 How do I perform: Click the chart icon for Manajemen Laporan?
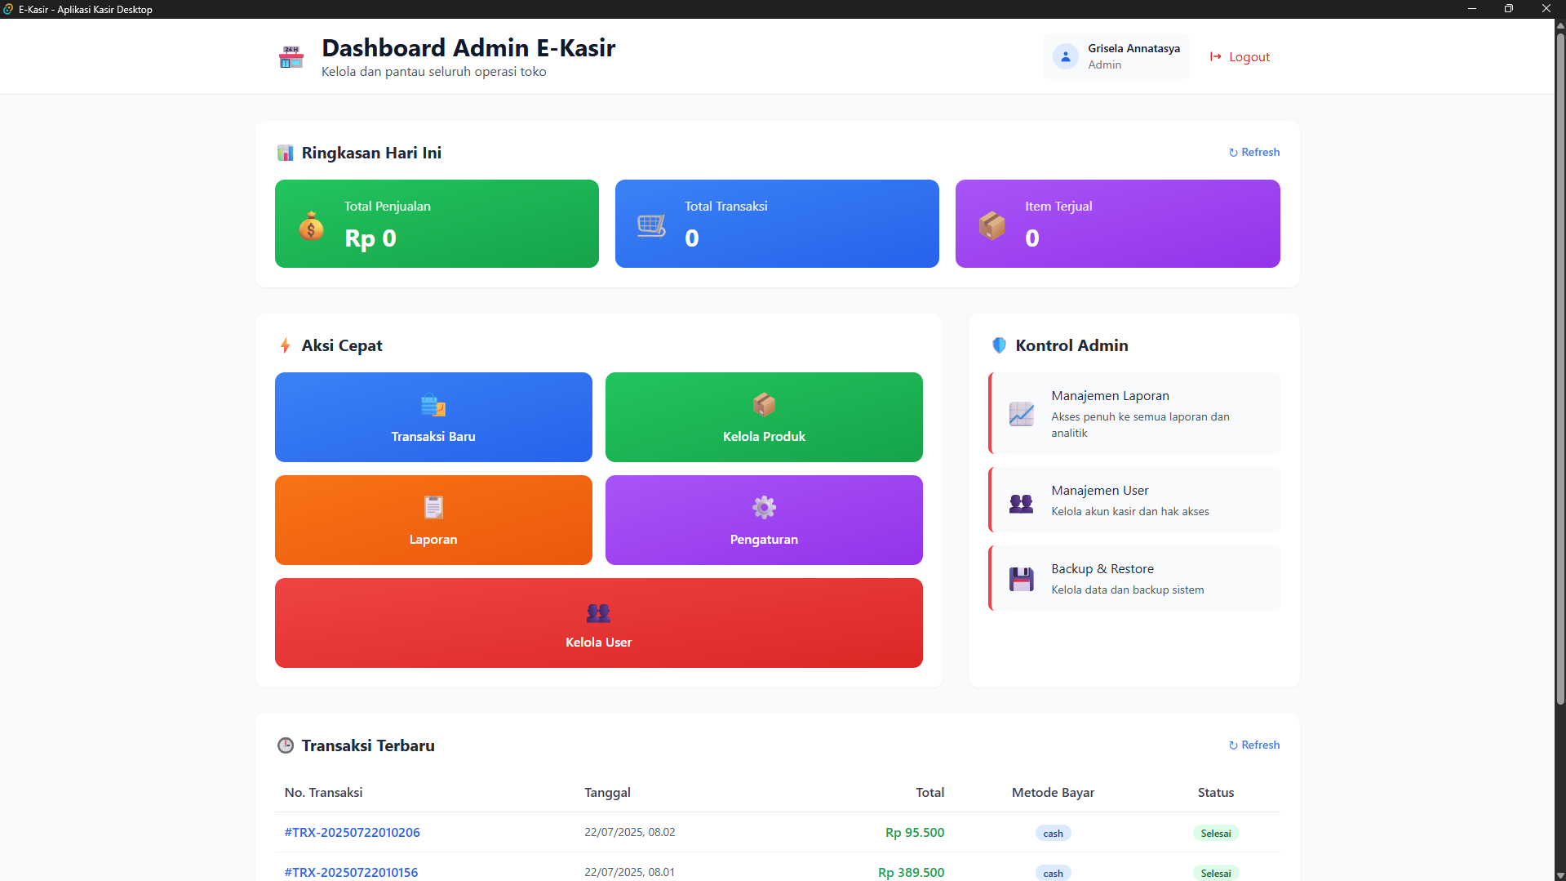[1021, 414]
